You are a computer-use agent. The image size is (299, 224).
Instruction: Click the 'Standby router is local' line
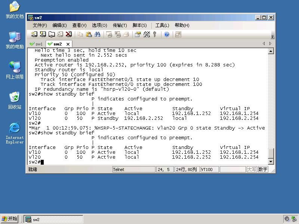click(x=69, y=70)
